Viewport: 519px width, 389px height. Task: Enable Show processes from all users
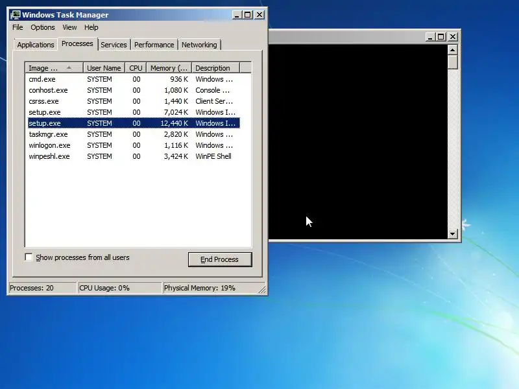point(29,257)
